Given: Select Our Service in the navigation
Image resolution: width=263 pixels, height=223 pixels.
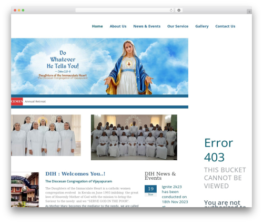Looking at the screenshot, I should tap(178, 26).
